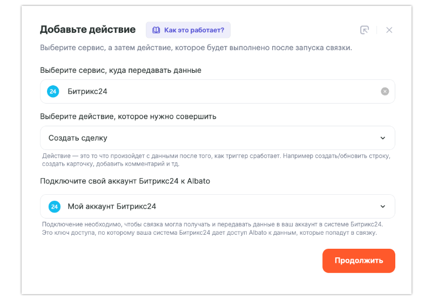The width and height of the screenshot is (425, 300).
Task: Click the "Выберите сервис, куда передавать данные" label
Action: coord(120,70)
